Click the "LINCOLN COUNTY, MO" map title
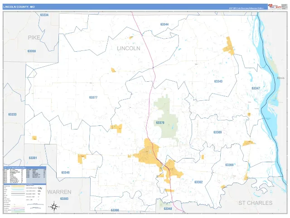This screenshot has width=290, height=218. pyautogui.click(x=19, y=7)
